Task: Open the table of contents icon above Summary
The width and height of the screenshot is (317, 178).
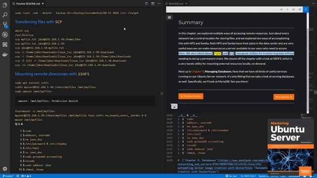Action: (169, 18)
